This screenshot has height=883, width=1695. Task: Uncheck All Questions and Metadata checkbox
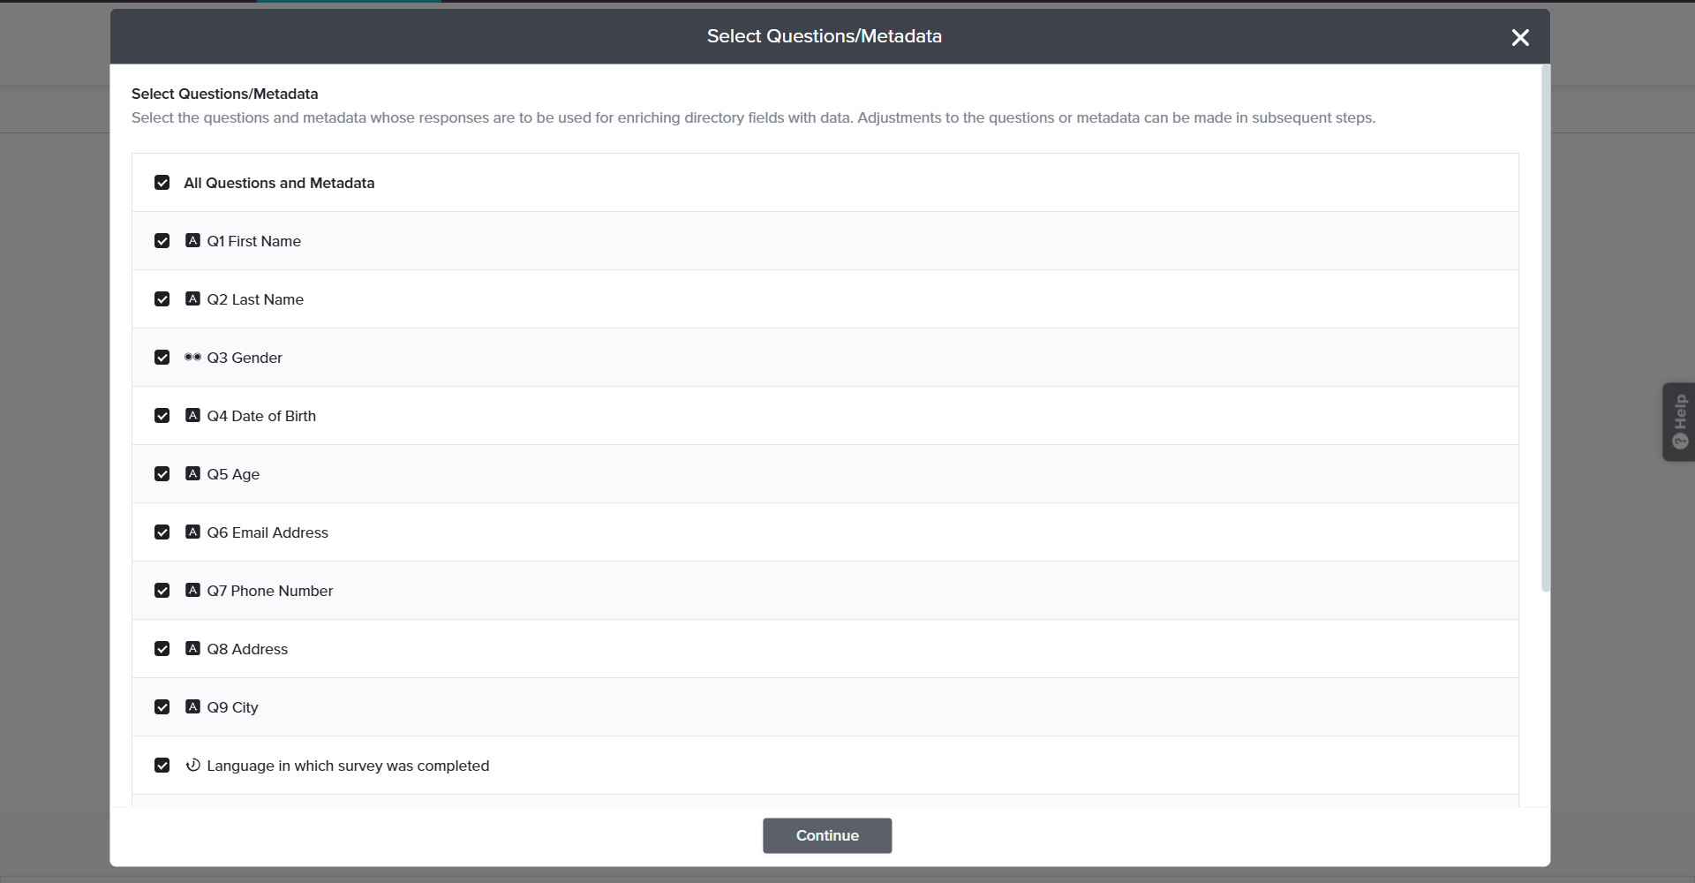[162, 183]
